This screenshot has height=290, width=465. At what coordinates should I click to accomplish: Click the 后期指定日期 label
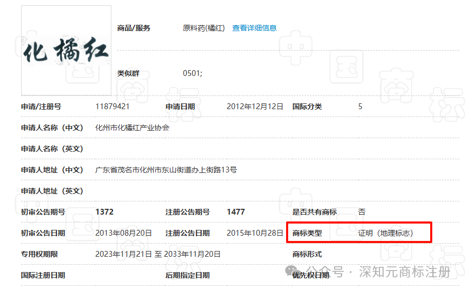pos(187,275)
